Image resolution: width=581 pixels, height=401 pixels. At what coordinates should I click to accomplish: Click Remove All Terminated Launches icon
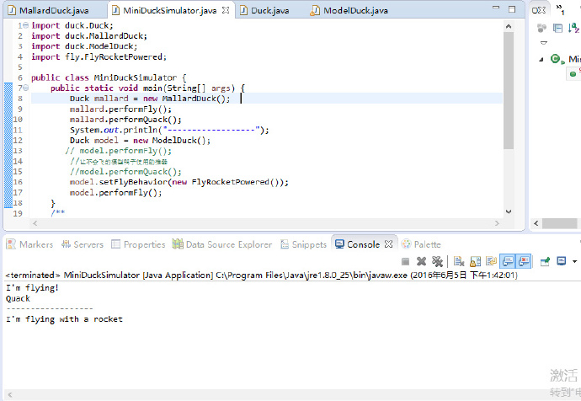(x=437, y=262)
